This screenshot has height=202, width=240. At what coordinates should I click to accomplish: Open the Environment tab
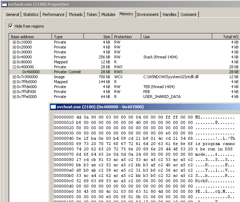coord(148,15)
